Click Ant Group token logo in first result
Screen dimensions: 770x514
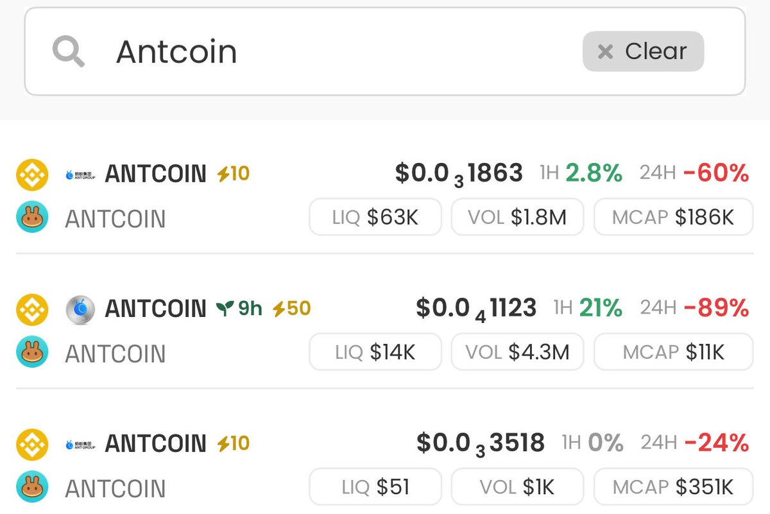coord(81,174)
